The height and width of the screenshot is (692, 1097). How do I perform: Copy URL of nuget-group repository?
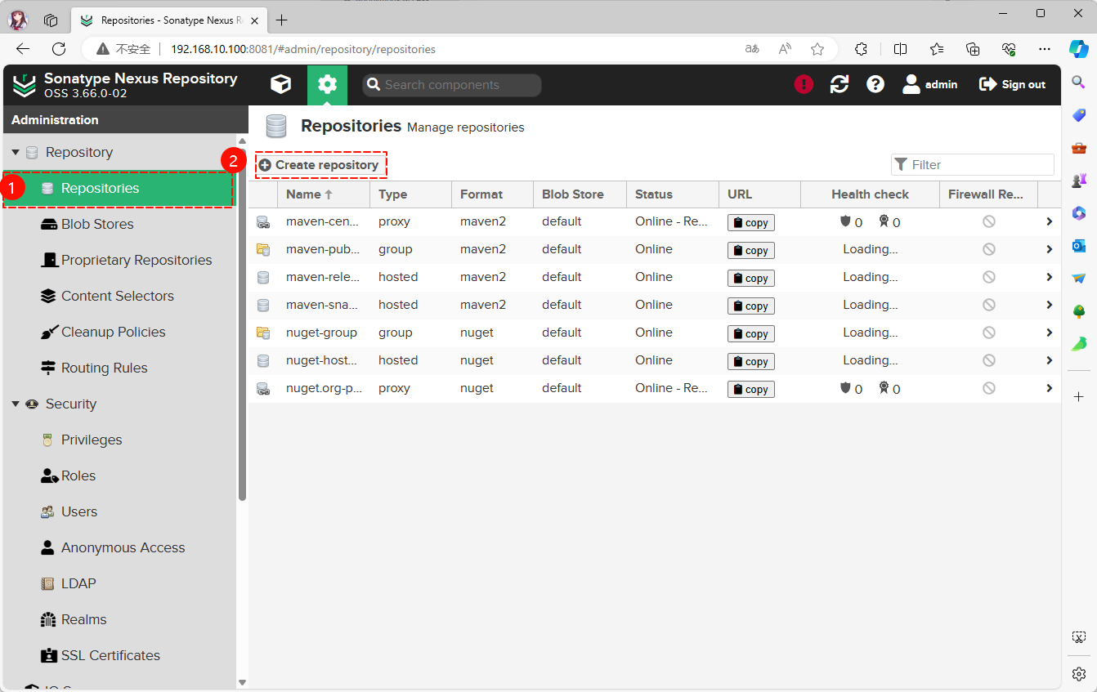[750, 333]
